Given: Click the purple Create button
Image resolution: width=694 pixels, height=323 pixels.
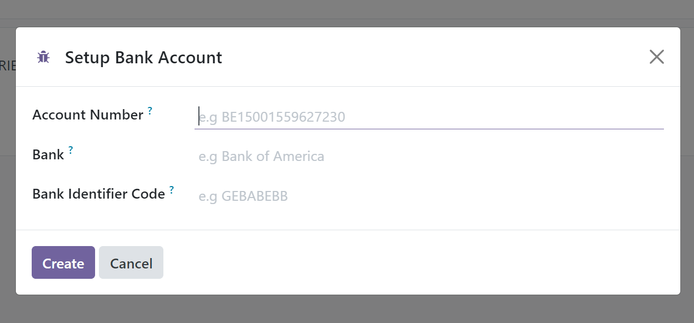Looking at the screenshot, I should pos(63,262).
